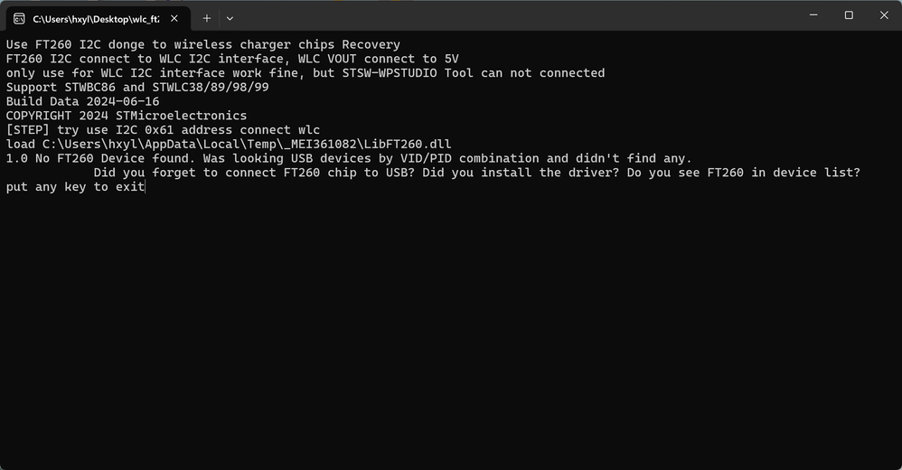Click the '[STEP] try use I2C 0x61' line
The image size is (902, 470).
[164, 130]
